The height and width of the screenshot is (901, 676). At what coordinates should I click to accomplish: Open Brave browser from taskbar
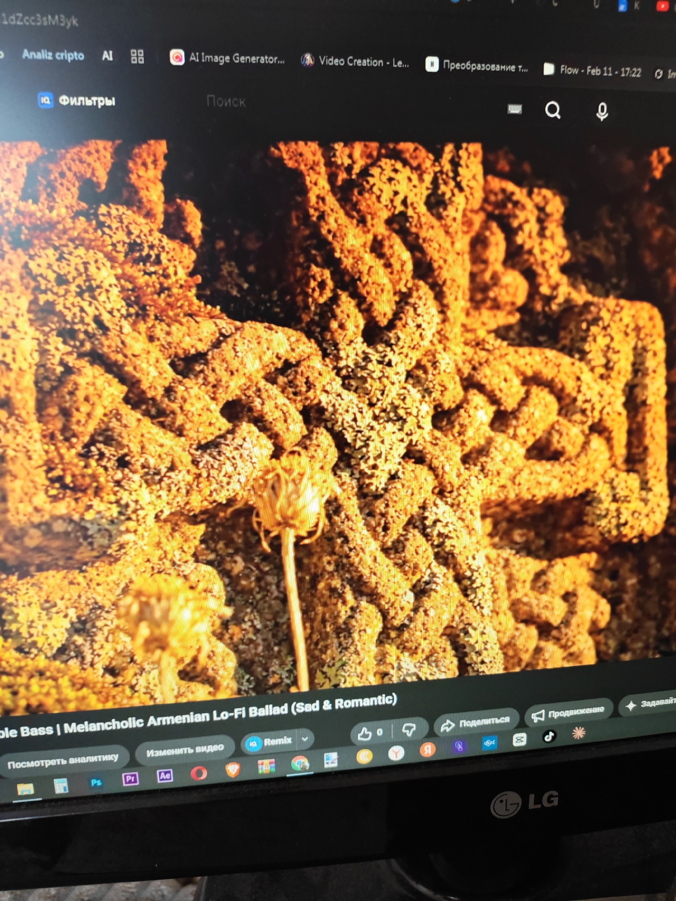233,769
